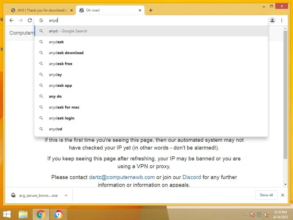293x220 pixels.
Task: Click the forward navigation arrow
Action: pos(21,20)
